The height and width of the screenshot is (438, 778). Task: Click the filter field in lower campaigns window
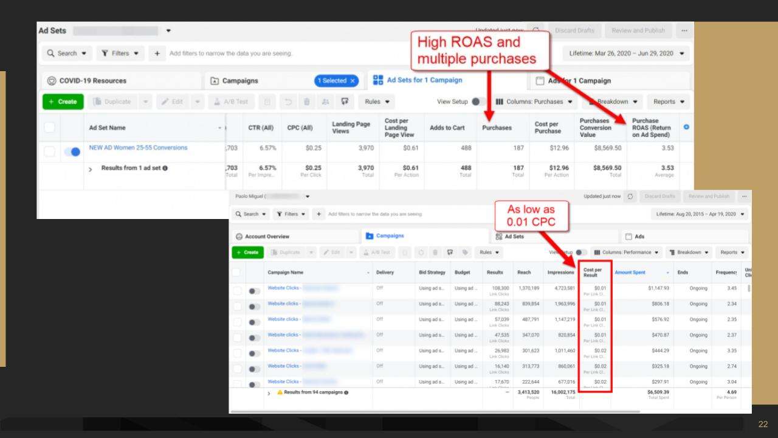click(x=375, y=214)
